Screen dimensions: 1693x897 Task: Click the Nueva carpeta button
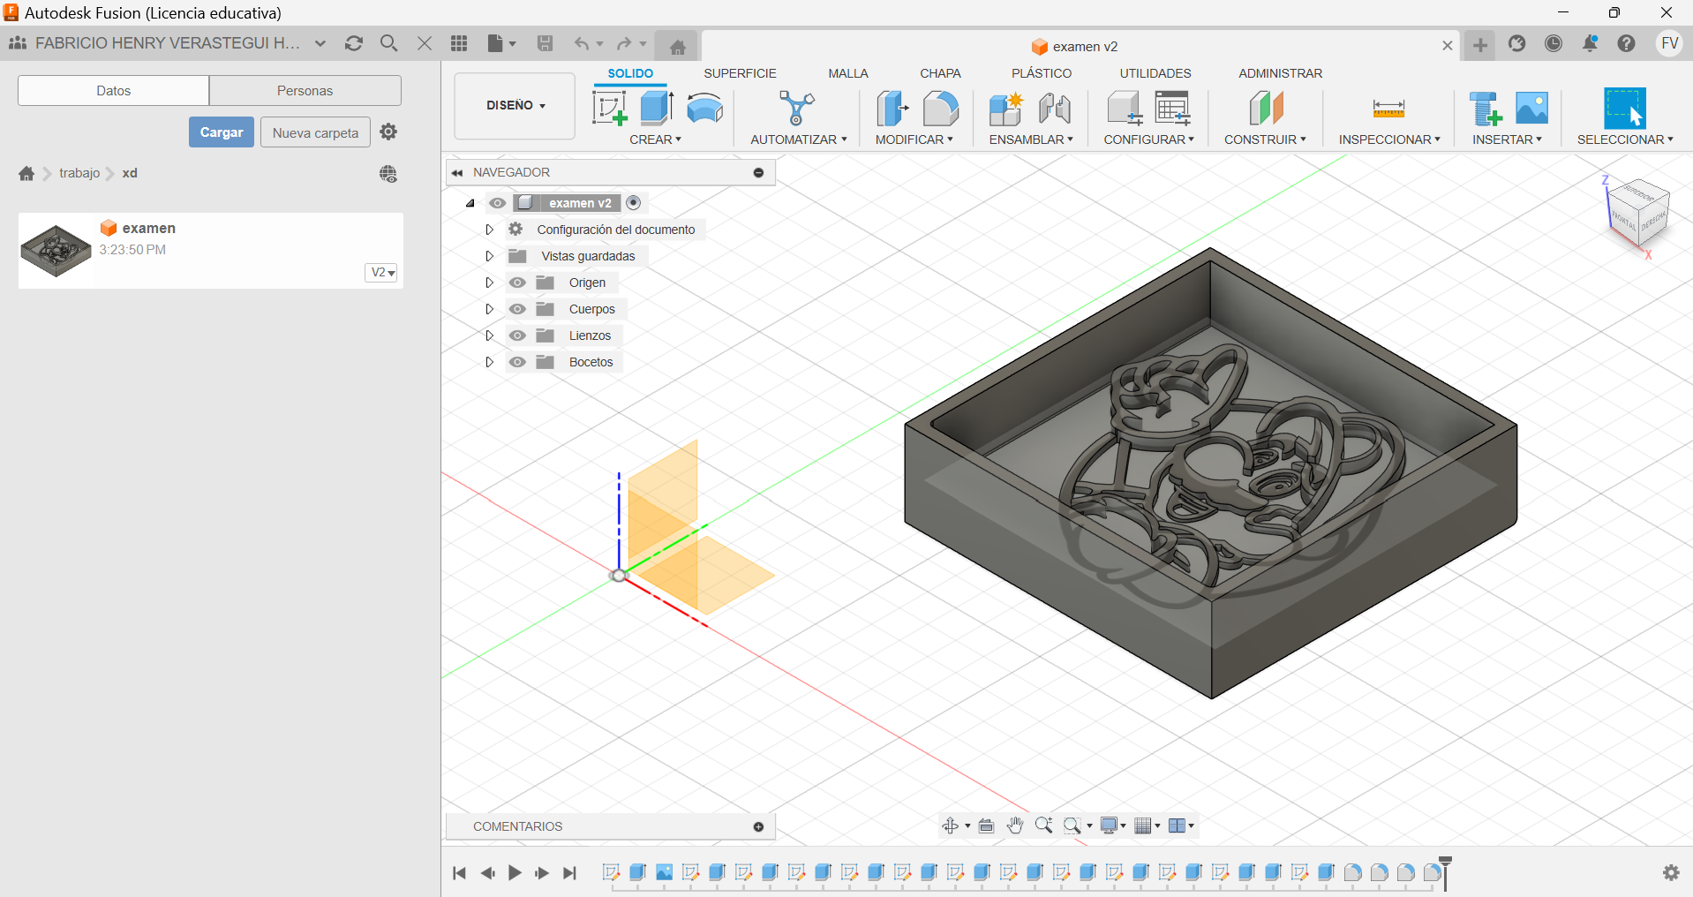click(x=315, y=132)
